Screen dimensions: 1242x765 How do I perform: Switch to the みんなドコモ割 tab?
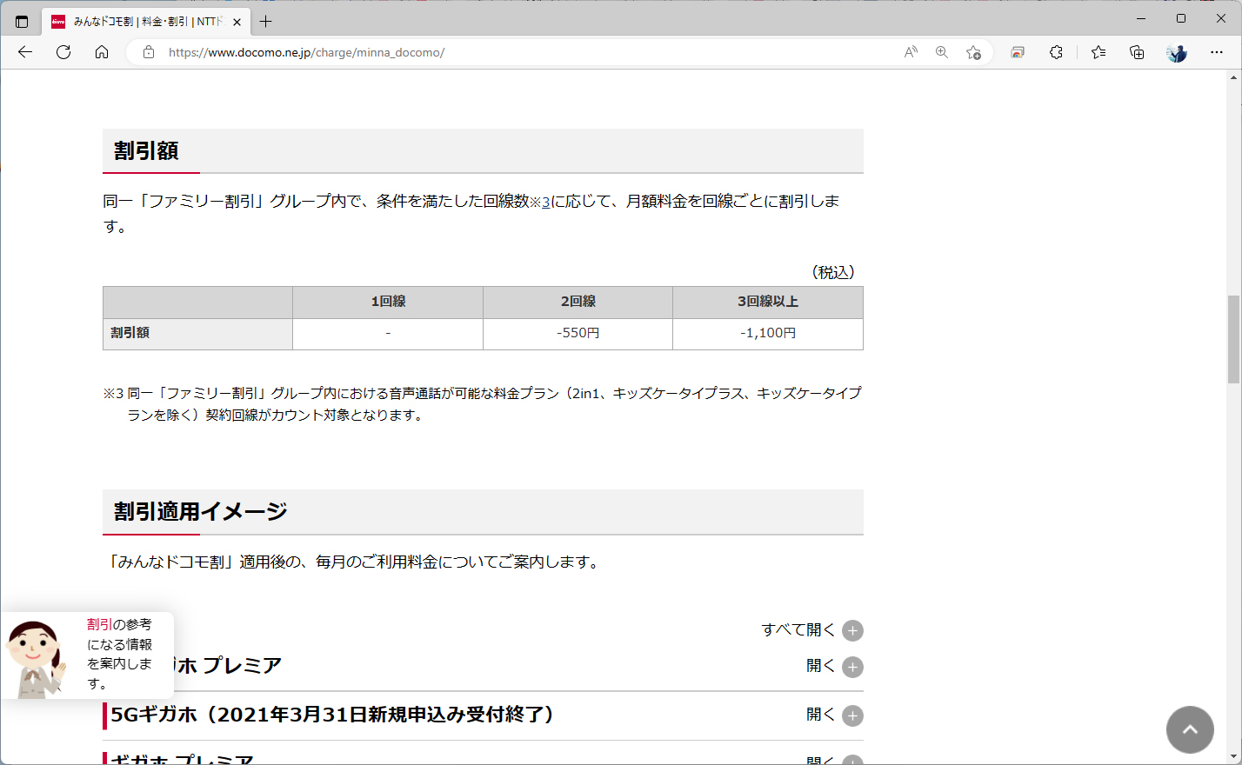click(x=139, y=21)
